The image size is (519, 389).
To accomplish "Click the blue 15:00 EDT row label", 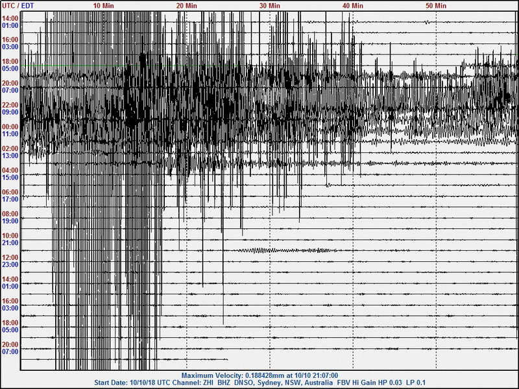I will pos(10,177).
